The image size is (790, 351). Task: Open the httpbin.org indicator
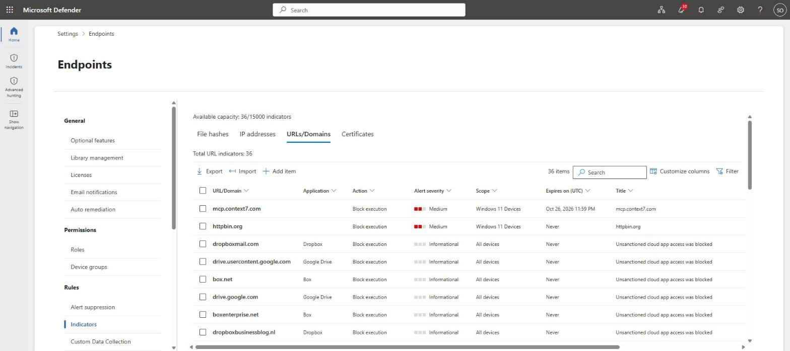tap(227, 226)
